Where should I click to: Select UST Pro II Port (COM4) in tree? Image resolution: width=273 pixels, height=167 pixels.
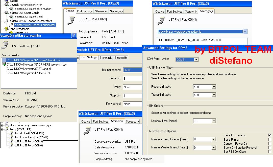(x=29, y=145)
